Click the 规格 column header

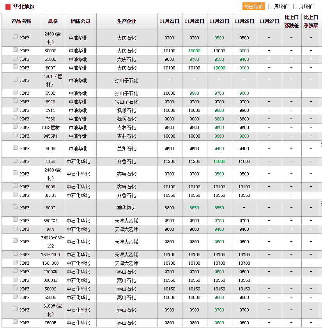(x=53, y=21)
